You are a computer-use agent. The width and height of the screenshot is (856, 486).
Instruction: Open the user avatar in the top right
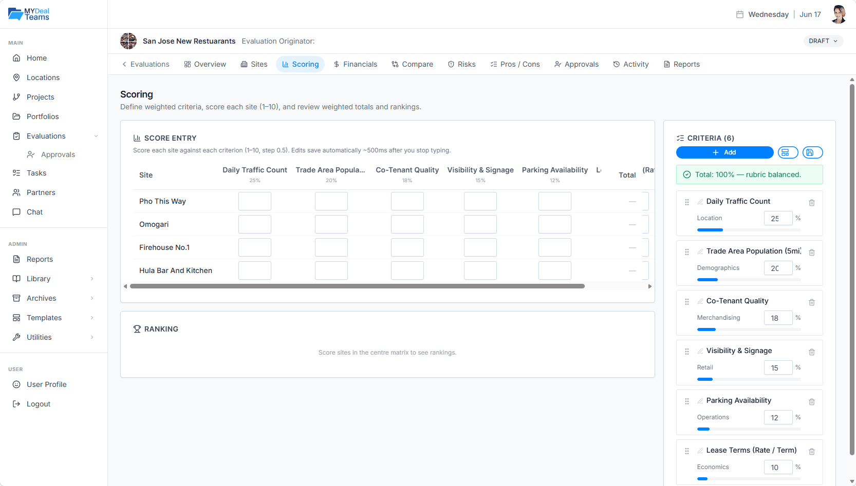[x=839, y=14]
